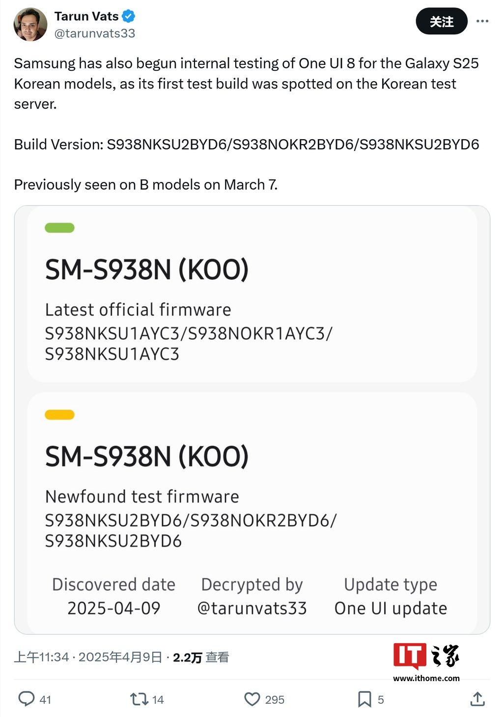Like the post with heart icon

[x=252, y=699]
